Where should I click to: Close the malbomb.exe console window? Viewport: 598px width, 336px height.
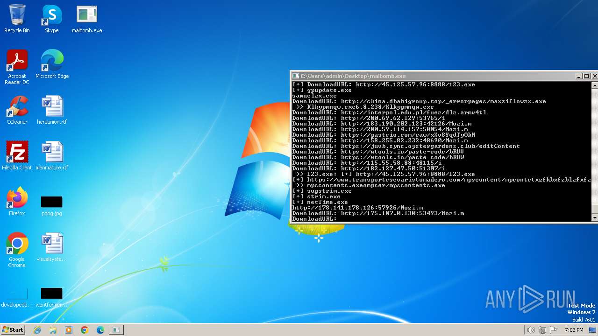[x=595, y=76]
